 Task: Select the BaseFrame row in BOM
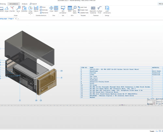pyautogui.click(x=121, y=71)
